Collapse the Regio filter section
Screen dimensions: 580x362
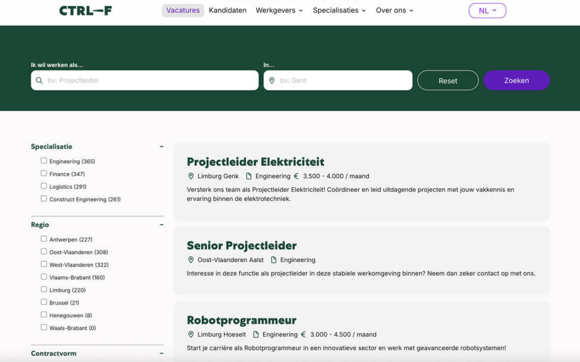coord(161,225)
